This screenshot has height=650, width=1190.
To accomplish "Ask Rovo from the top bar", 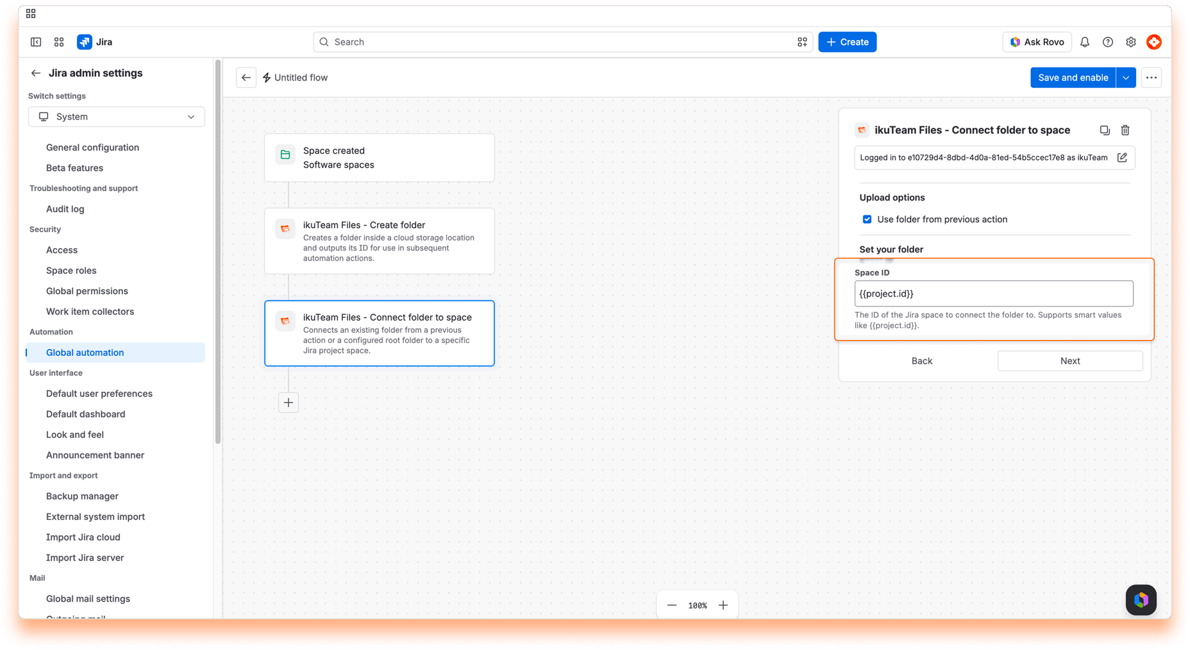I will tap(1037, 42).
